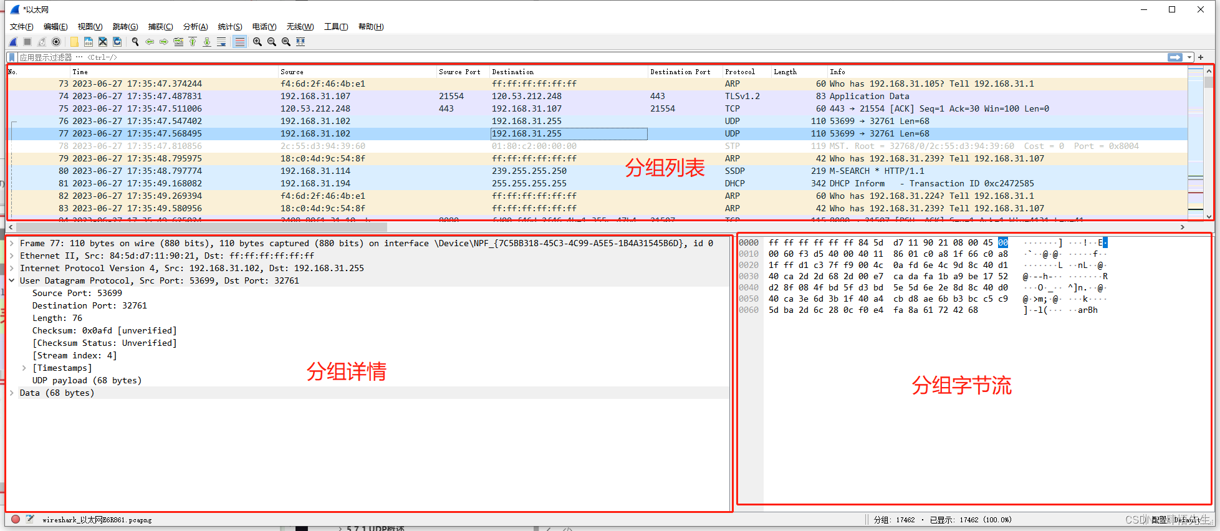This screenshot has width=1220, height=531.
Task: Zoom out main window text
Action: point(272,42)
